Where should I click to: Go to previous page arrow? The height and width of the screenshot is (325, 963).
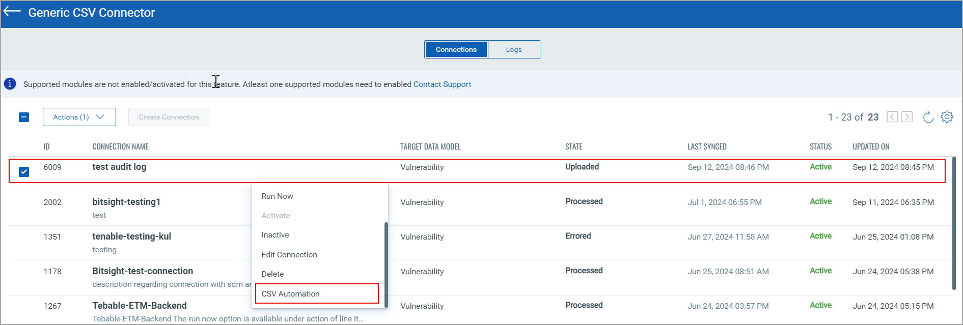892,117
